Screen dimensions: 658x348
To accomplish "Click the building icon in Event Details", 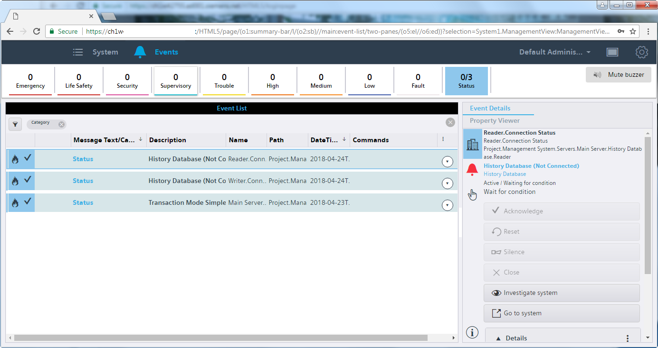I will coord(472,144).
